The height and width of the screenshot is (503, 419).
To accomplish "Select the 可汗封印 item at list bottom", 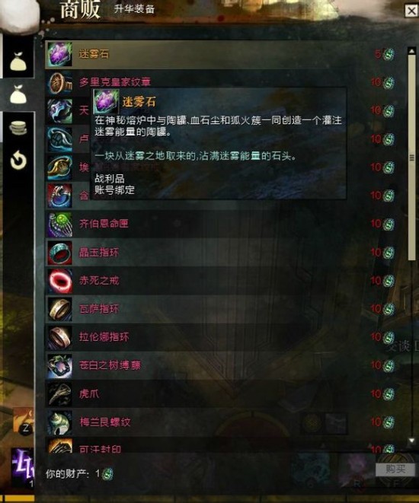I will [x=221, y=447].
